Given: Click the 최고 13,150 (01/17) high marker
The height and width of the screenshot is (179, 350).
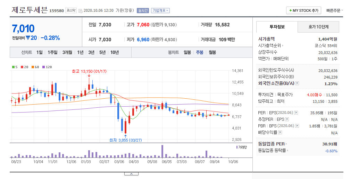Looking at the screenshot, I should (x=89, y=71).
